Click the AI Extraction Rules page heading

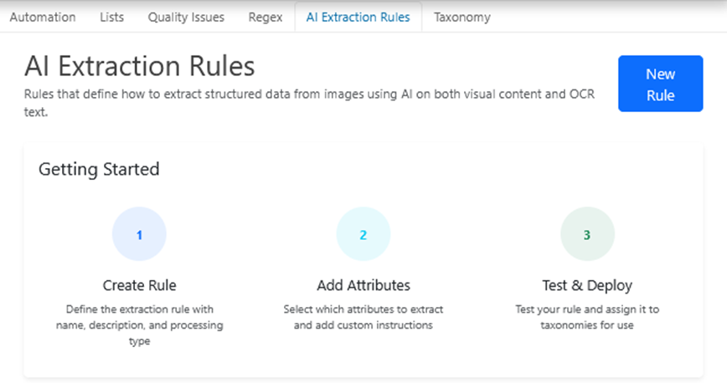coord(139,66)
